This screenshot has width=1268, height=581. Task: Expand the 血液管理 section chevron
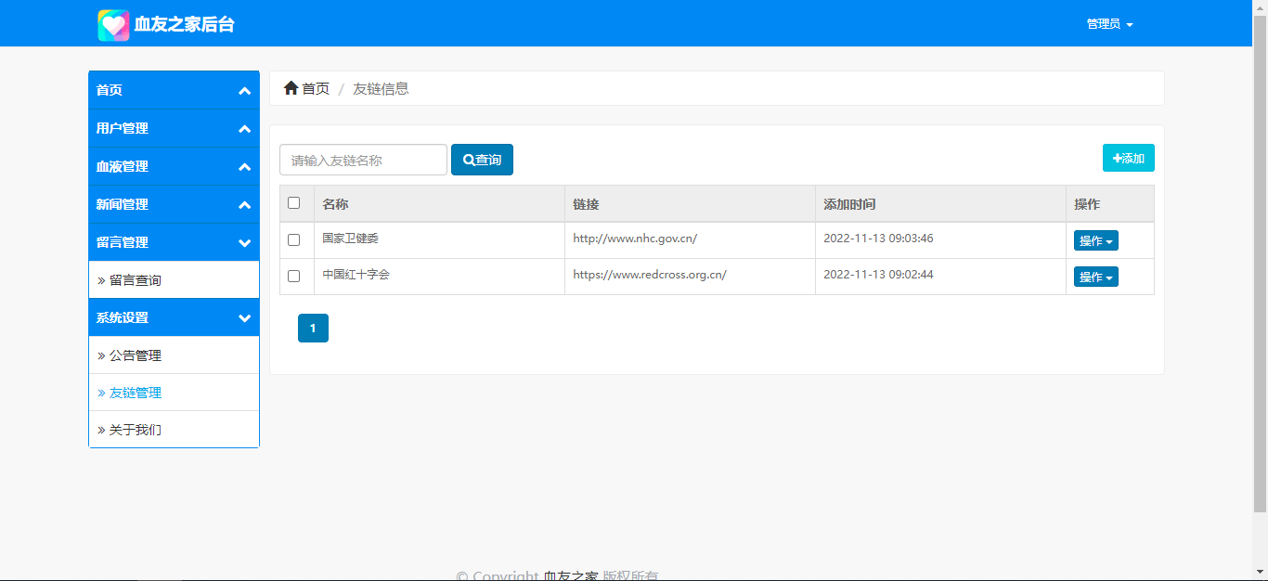click(x=245, y=167)
